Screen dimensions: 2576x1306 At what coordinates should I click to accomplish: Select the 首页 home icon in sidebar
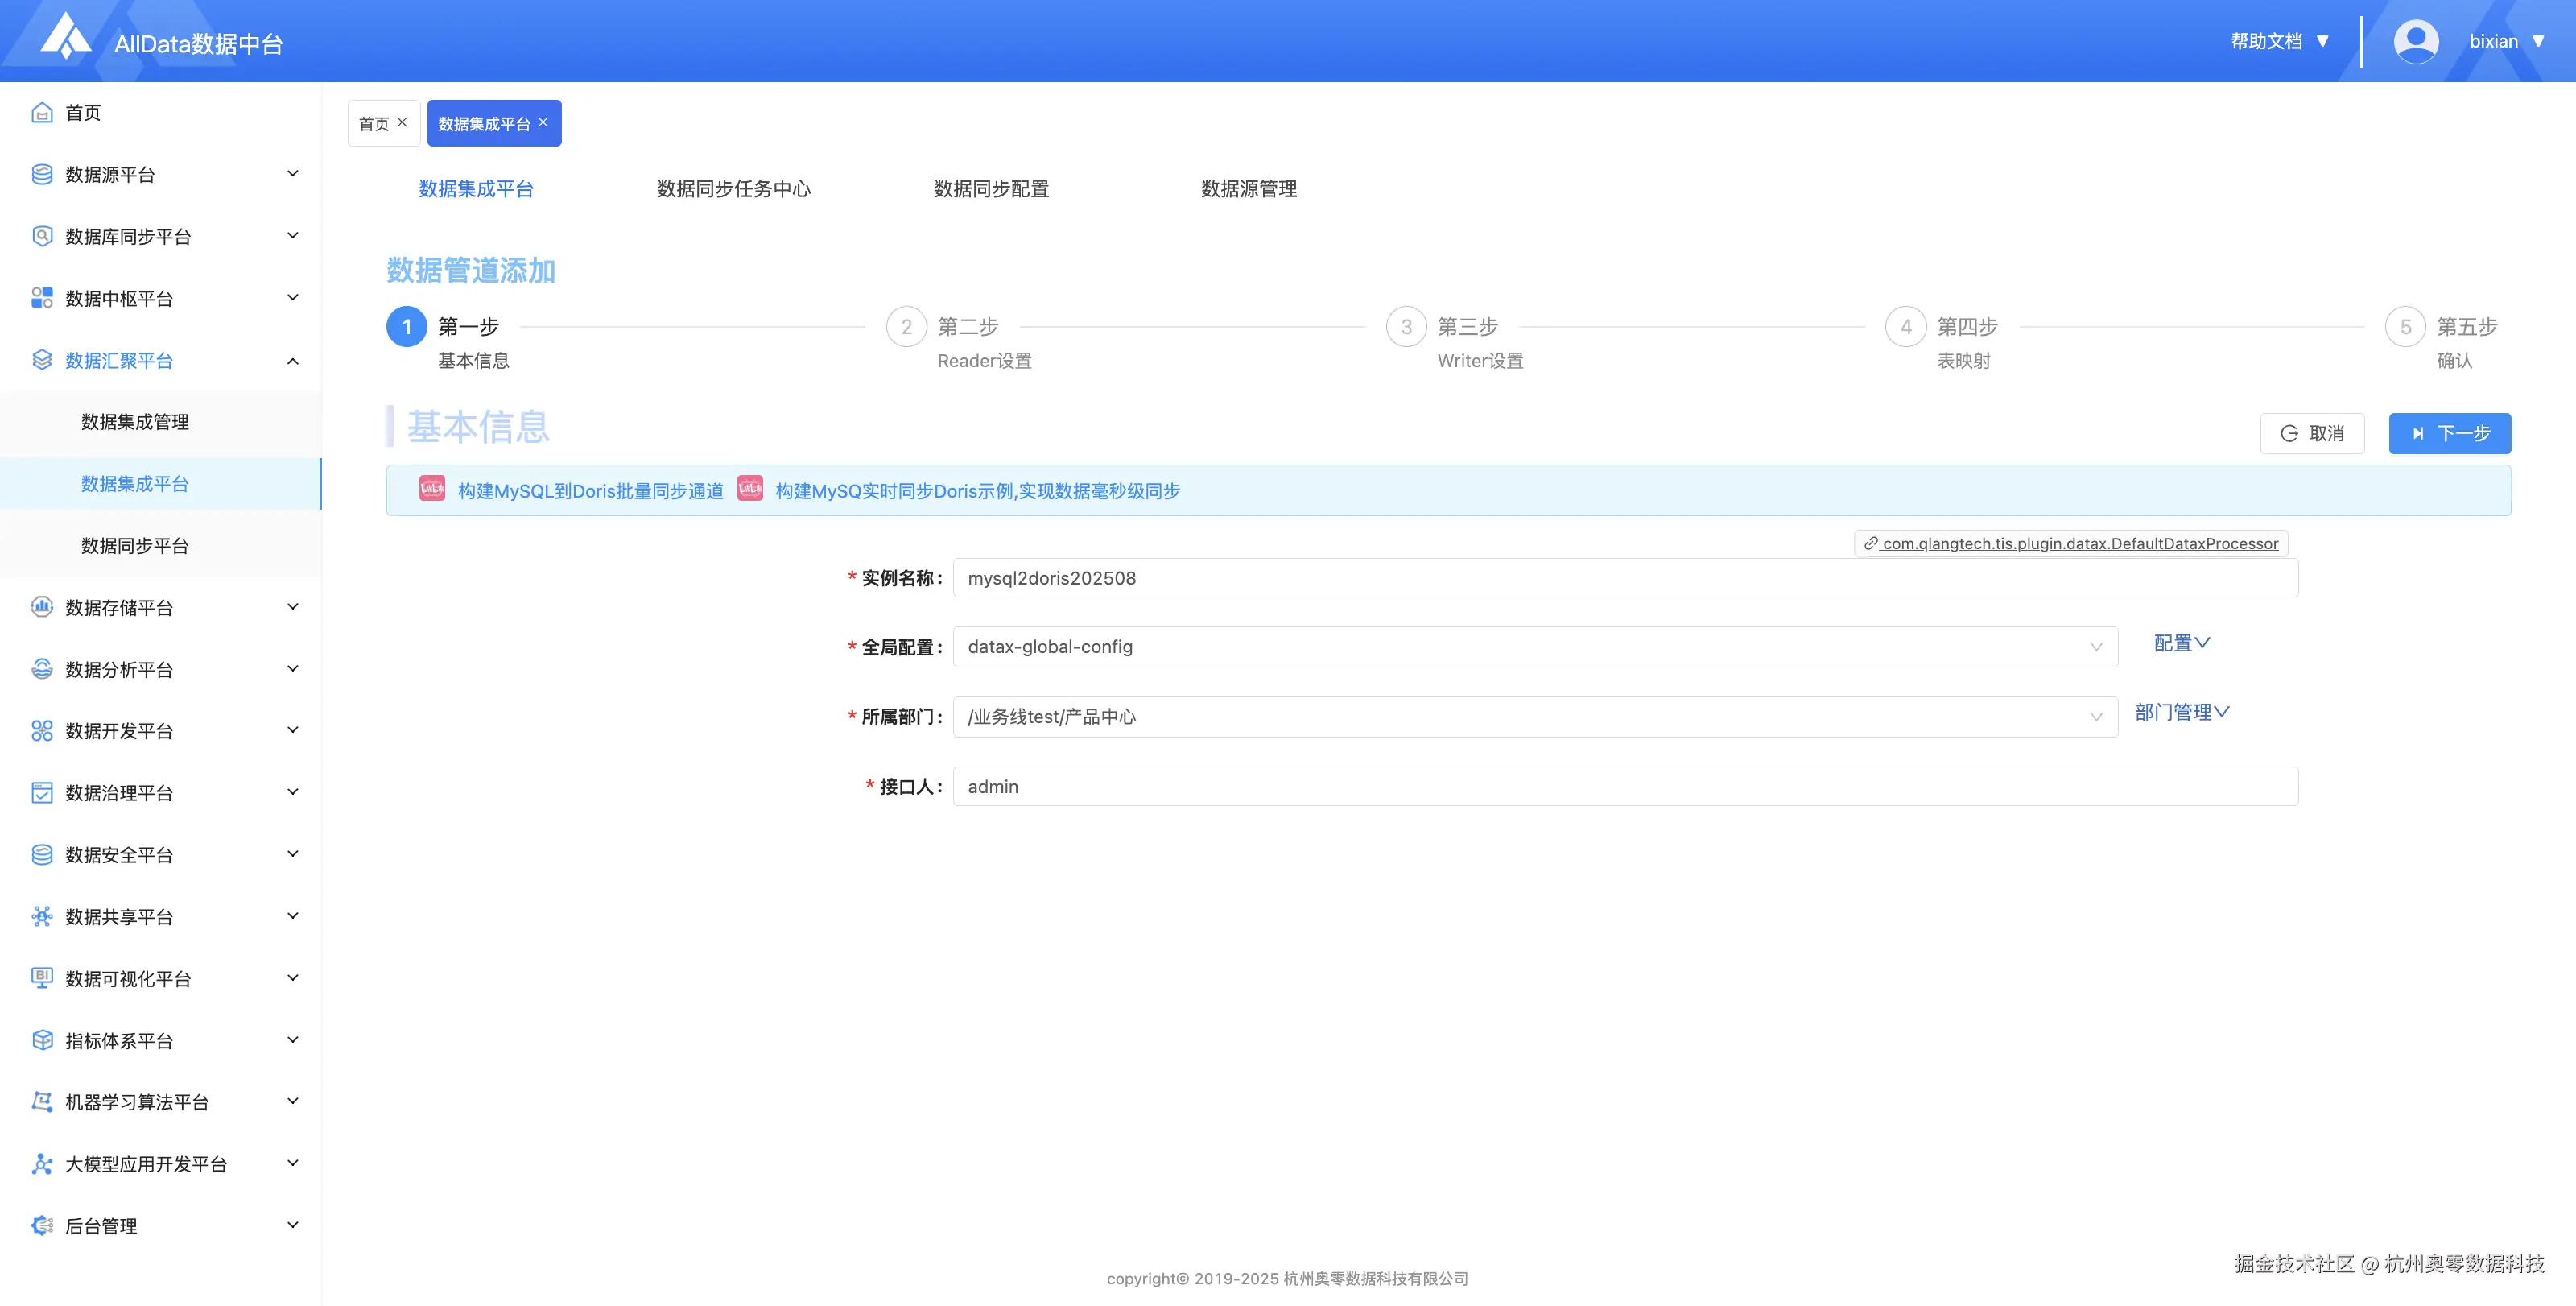(x=41, y=112)
